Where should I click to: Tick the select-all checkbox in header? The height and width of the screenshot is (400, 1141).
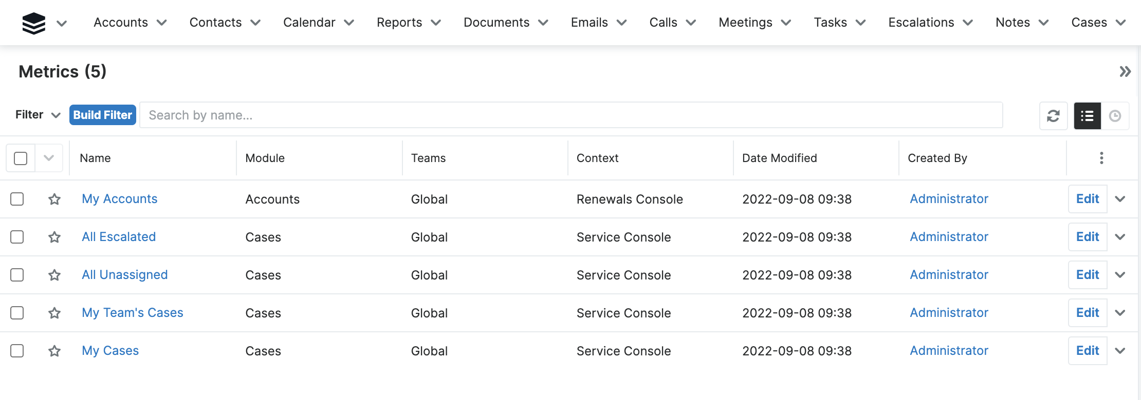[21, 158]
